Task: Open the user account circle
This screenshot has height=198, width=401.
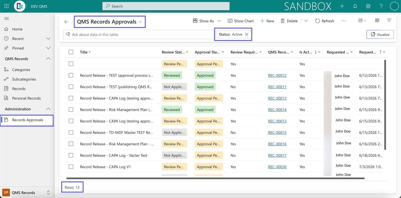Action: point(394,6)
